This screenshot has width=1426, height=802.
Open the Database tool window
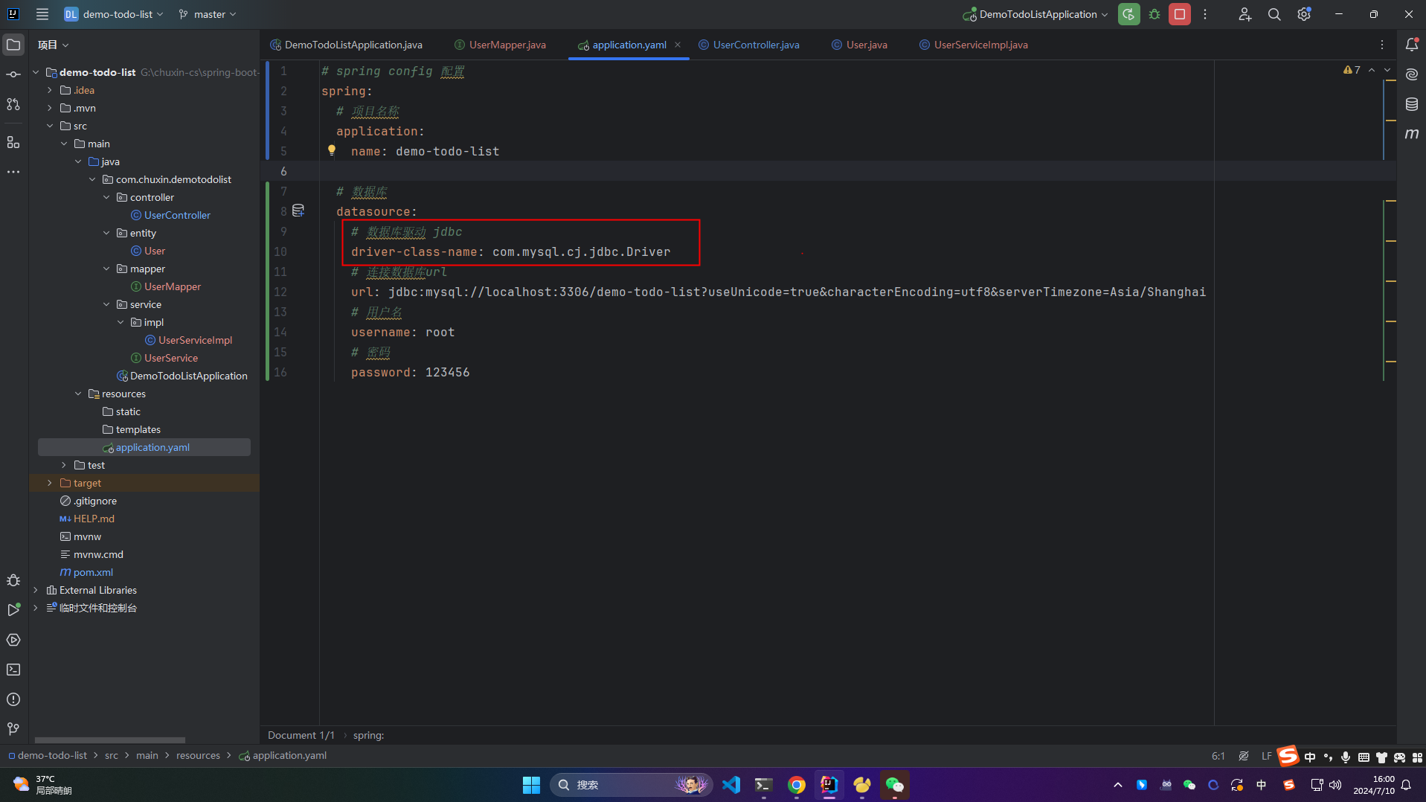pos(1412,104)
